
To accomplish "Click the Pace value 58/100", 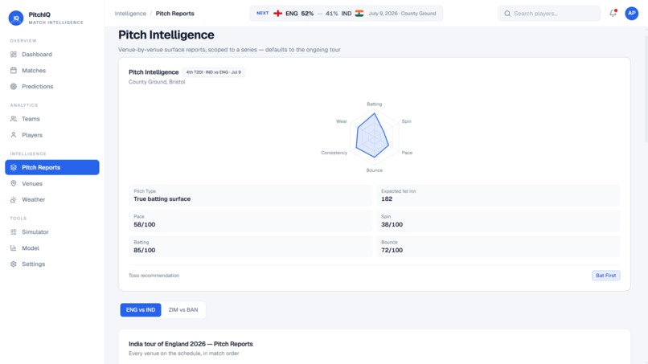I will click(x=144, y=225).
